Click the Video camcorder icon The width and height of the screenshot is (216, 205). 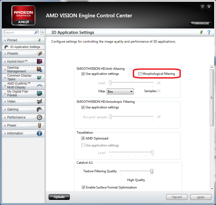pyautogui.click(x=39, y=101)
